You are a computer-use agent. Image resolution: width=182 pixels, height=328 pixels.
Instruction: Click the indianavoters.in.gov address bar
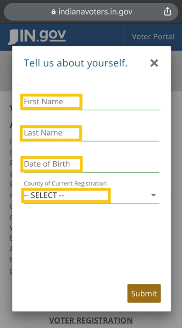(x=91, y=12)
